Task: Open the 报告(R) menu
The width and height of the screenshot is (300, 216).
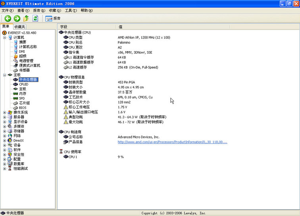Action: 39,11
